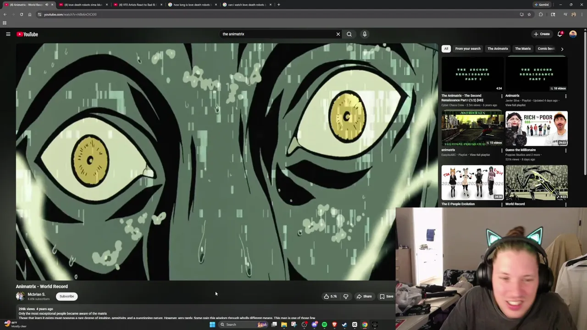Reload the current page
The width and height of the screenshot is (587, 330).
point(21,14)
